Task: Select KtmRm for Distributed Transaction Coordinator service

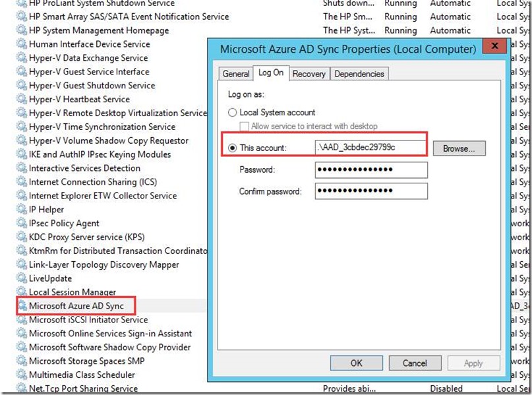Action: pyautogui.click(x=118, y=251)
